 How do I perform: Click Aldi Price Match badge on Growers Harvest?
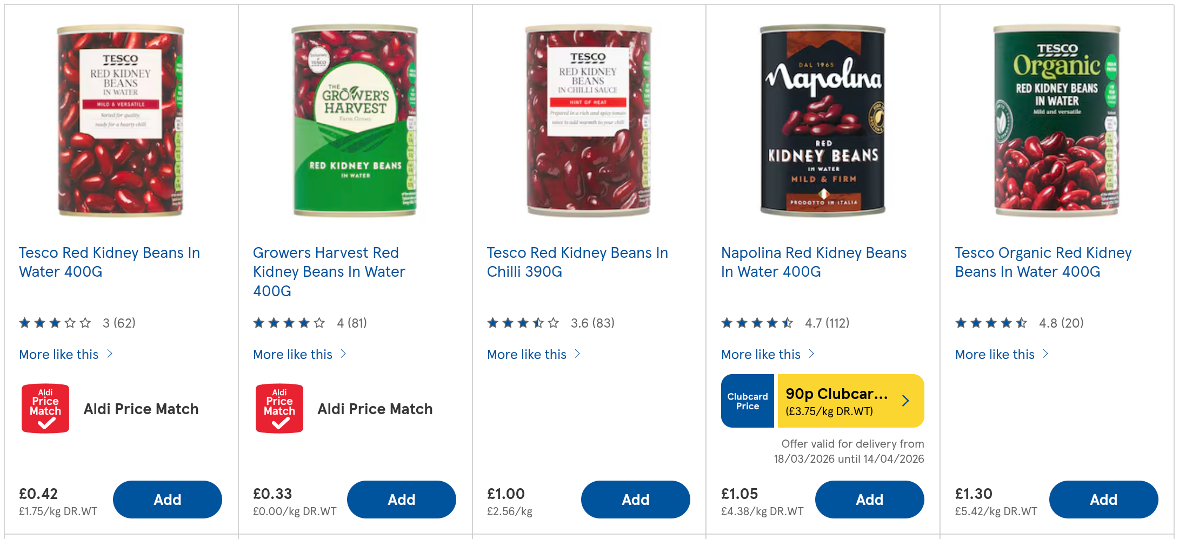tap(279, 409)
